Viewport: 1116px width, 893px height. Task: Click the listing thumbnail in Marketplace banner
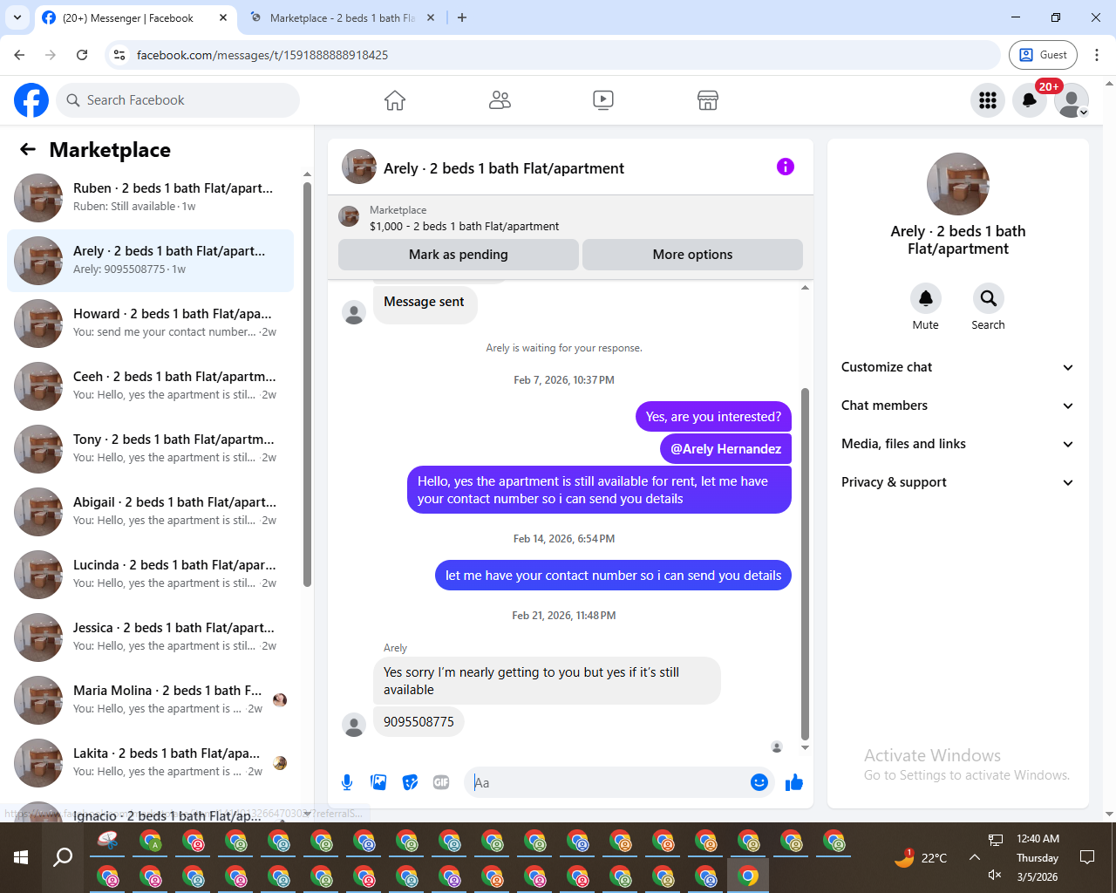coord(349,217)
